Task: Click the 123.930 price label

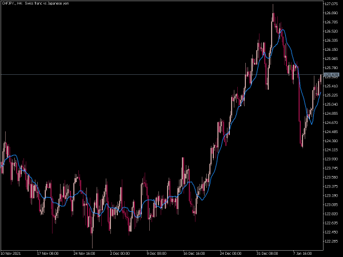Action: tap(332, 159)
